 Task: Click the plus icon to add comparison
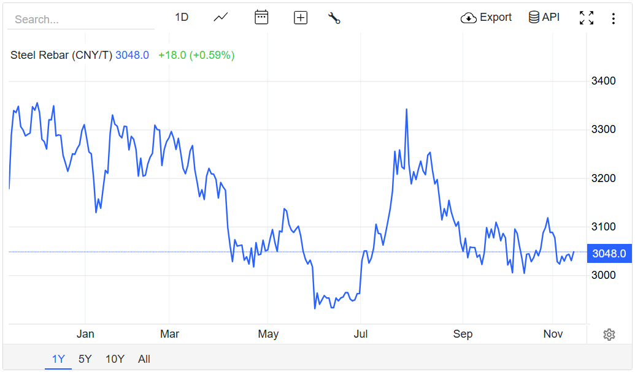pos(301,18)
